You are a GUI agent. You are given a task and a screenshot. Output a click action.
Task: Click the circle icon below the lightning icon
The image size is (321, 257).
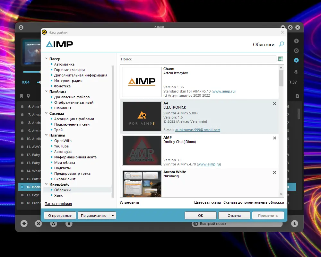296,51
